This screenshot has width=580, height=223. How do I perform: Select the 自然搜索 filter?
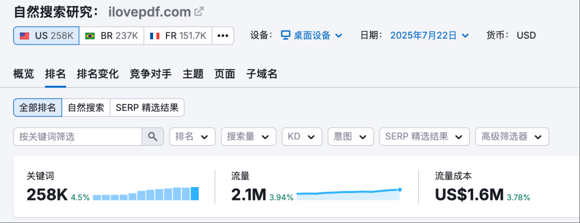[86, 107]
